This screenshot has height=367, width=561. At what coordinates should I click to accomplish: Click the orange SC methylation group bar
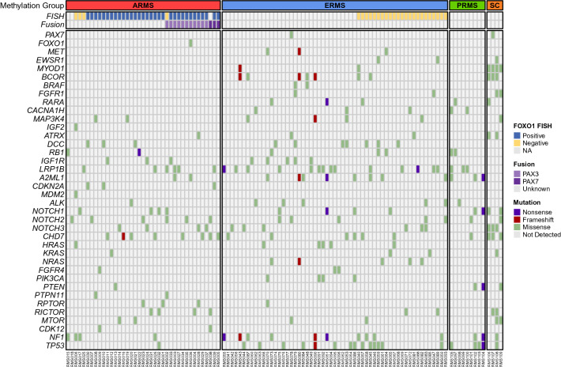coord(495,6)
